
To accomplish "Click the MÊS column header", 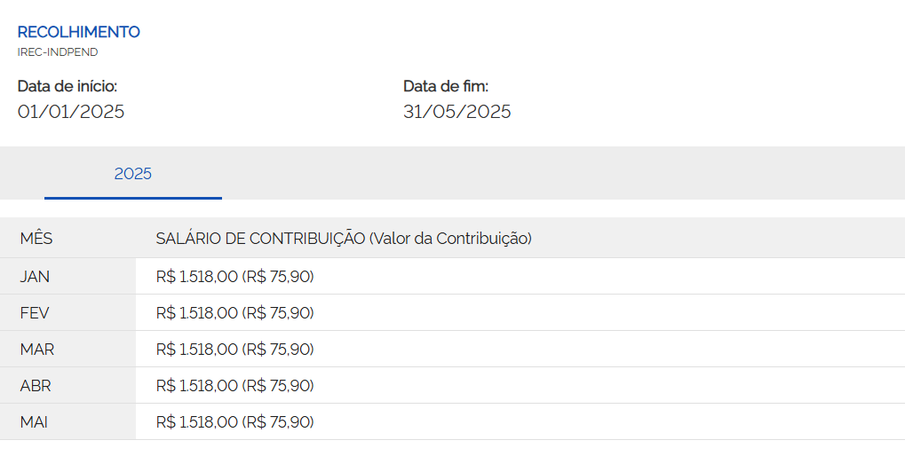I will pos(36,238).
